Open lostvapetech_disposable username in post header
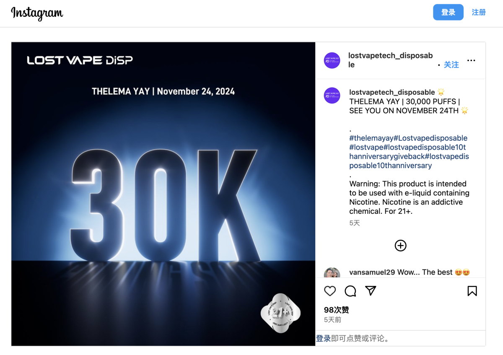503x355 pixels. [x=390, y=60]
